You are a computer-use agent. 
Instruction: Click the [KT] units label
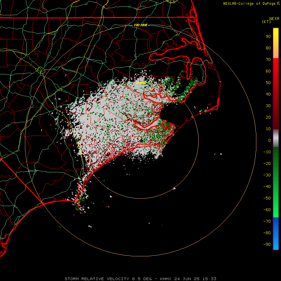pos(266,22)
